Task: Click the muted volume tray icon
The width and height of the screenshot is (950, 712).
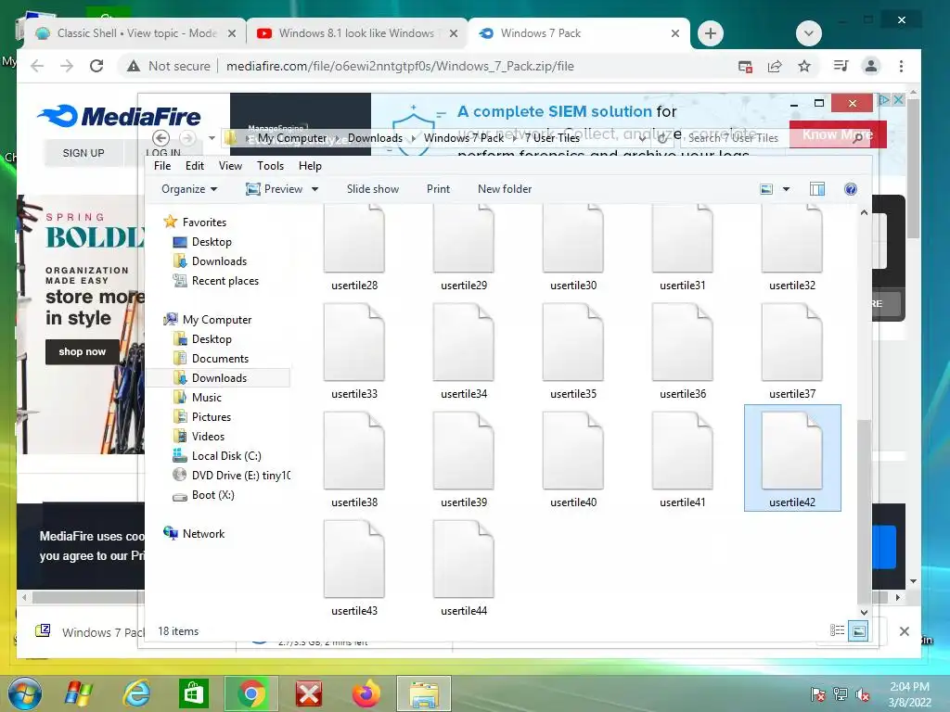Action: [x=862, y=695]
